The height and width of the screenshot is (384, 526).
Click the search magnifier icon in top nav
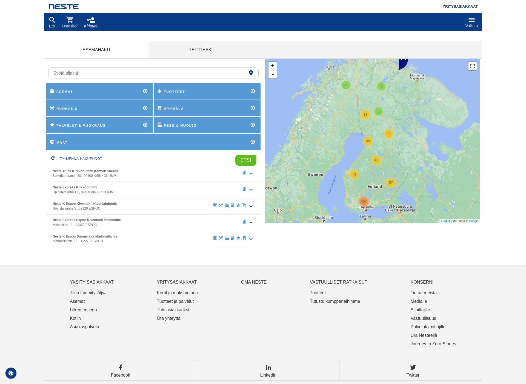pyautogui.click(x=52, y=19)
